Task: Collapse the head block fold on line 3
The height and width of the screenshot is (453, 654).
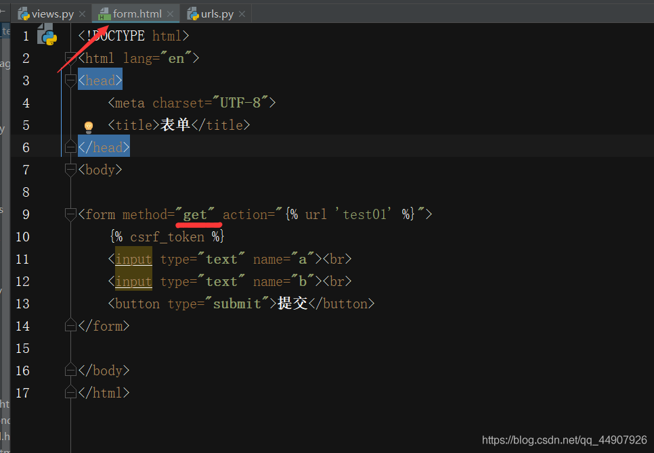Action: click(70, 80)
